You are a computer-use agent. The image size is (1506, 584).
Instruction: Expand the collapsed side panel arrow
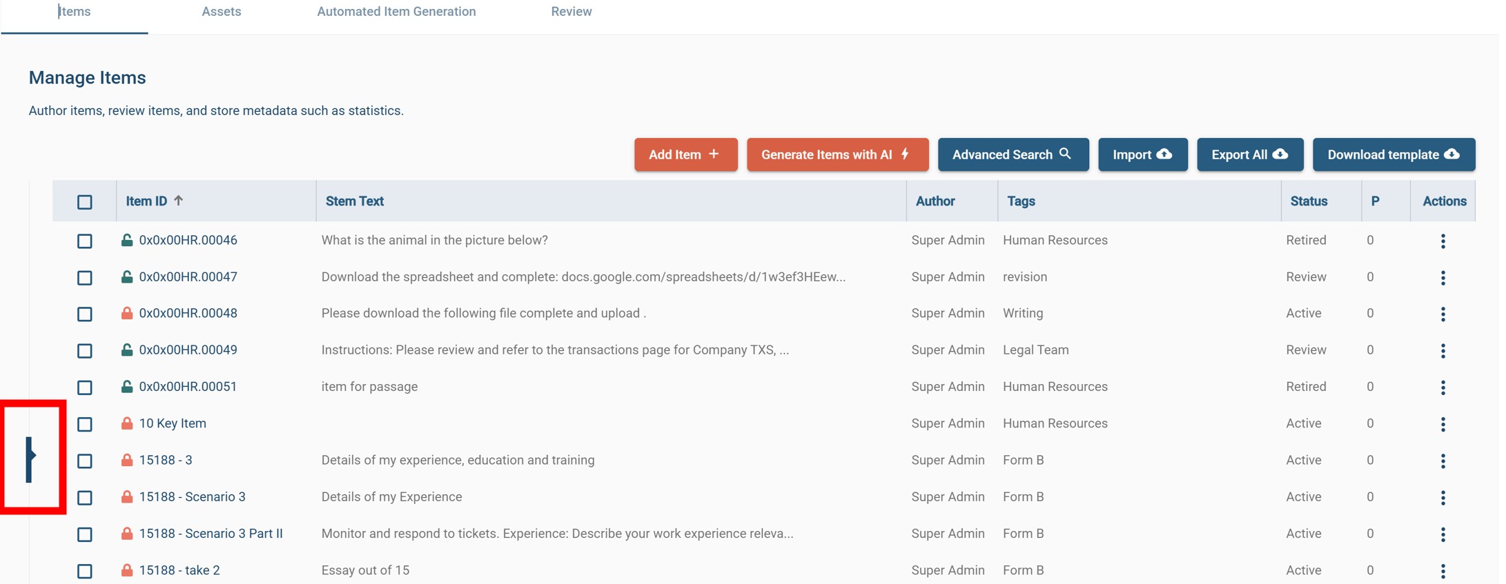point(30,458)
